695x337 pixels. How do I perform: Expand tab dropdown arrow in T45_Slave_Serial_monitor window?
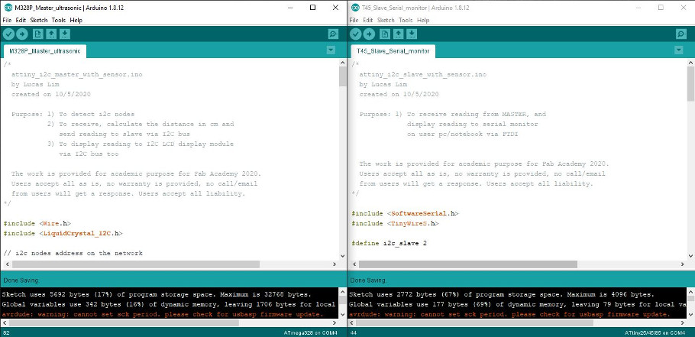[679, 50]
